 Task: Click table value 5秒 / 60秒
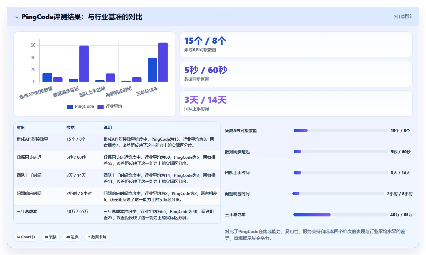click(x=76, y=157)
